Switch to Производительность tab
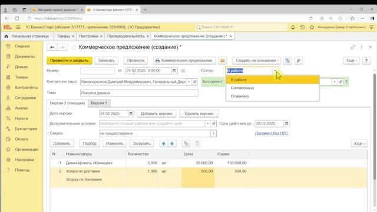 [125, 36]
